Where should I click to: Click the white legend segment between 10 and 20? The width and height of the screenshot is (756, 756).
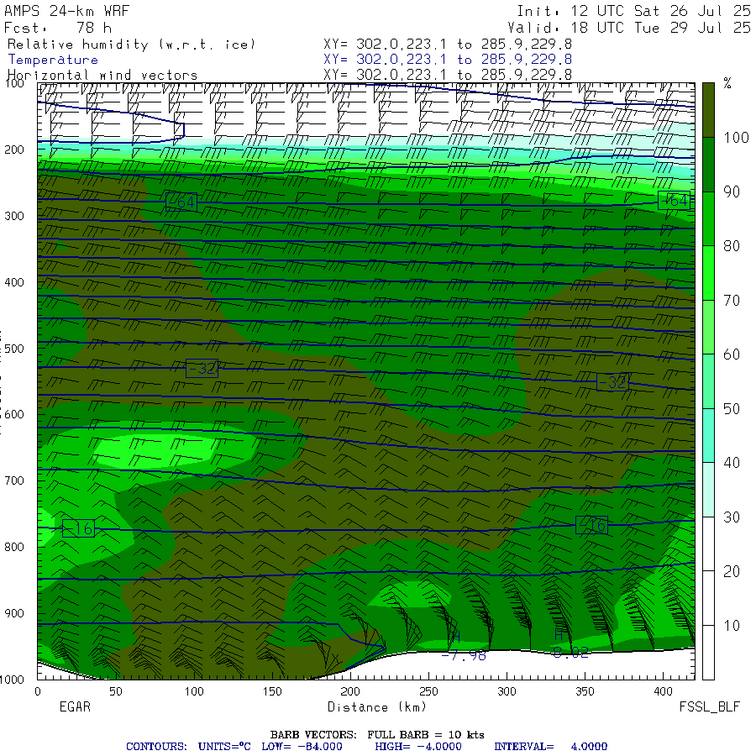pos(708,598)
